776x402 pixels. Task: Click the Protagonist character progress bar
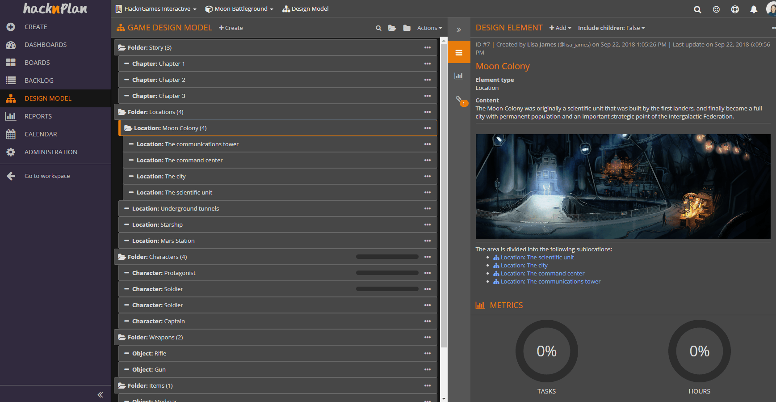[x=387, y=273]
